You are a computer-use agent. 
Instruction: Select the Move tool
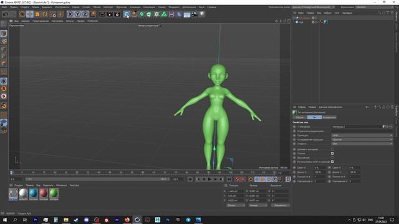tap(30, 14)
